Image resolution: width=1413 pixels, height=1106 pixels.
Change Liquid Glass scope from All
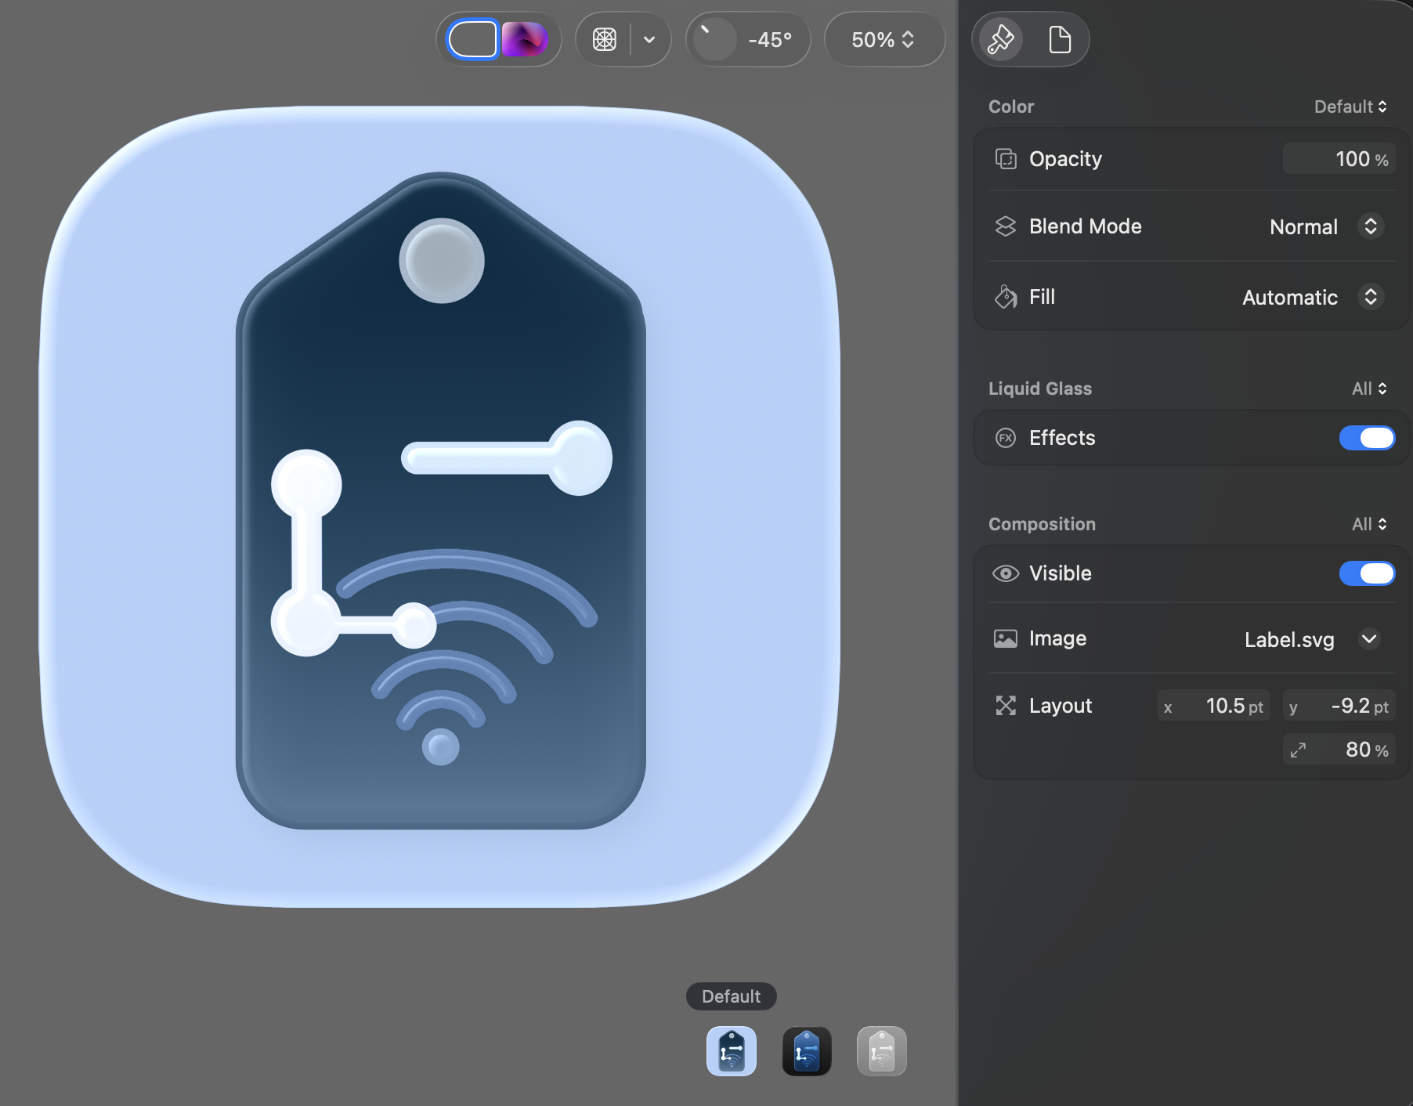coord(1368,388)
